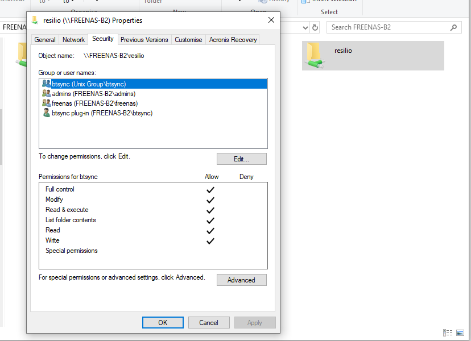Image resolution: width=471 pixels, height=341 pixels.
Task: Click the btsync plug-in user icon
Action: point(47,113)
